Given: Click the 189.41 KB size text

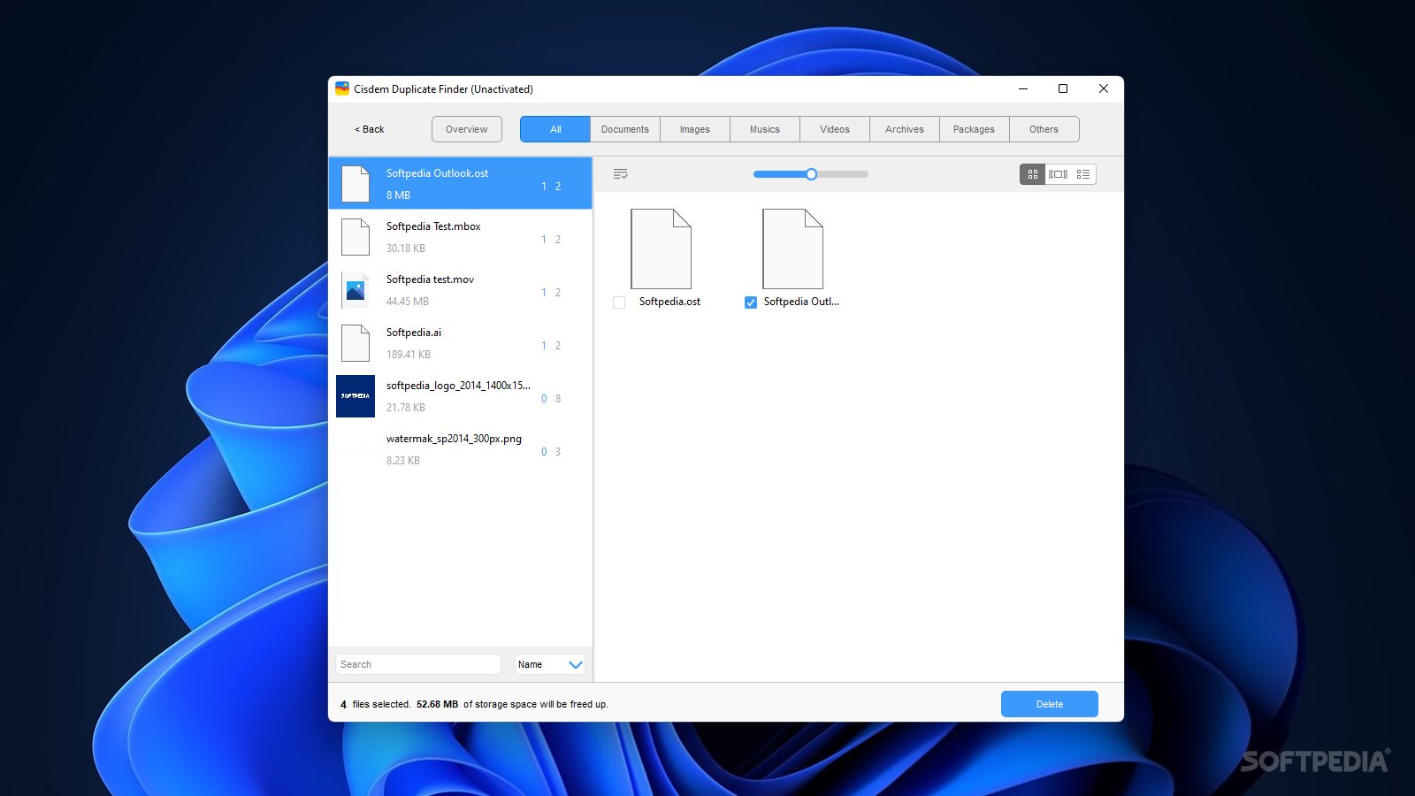Looking at the screenshot, I should click(x=408, y=355).
